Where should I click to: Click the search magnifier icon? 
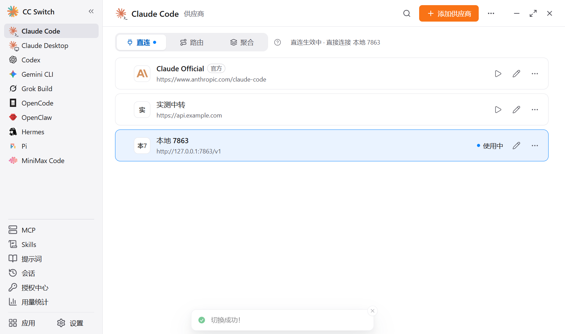pyautogui.click(x=406, y=13)
